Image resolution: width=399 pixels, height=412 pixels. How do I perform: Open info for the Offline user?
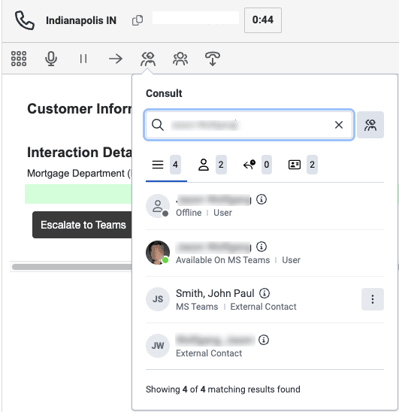pos(261,199)
